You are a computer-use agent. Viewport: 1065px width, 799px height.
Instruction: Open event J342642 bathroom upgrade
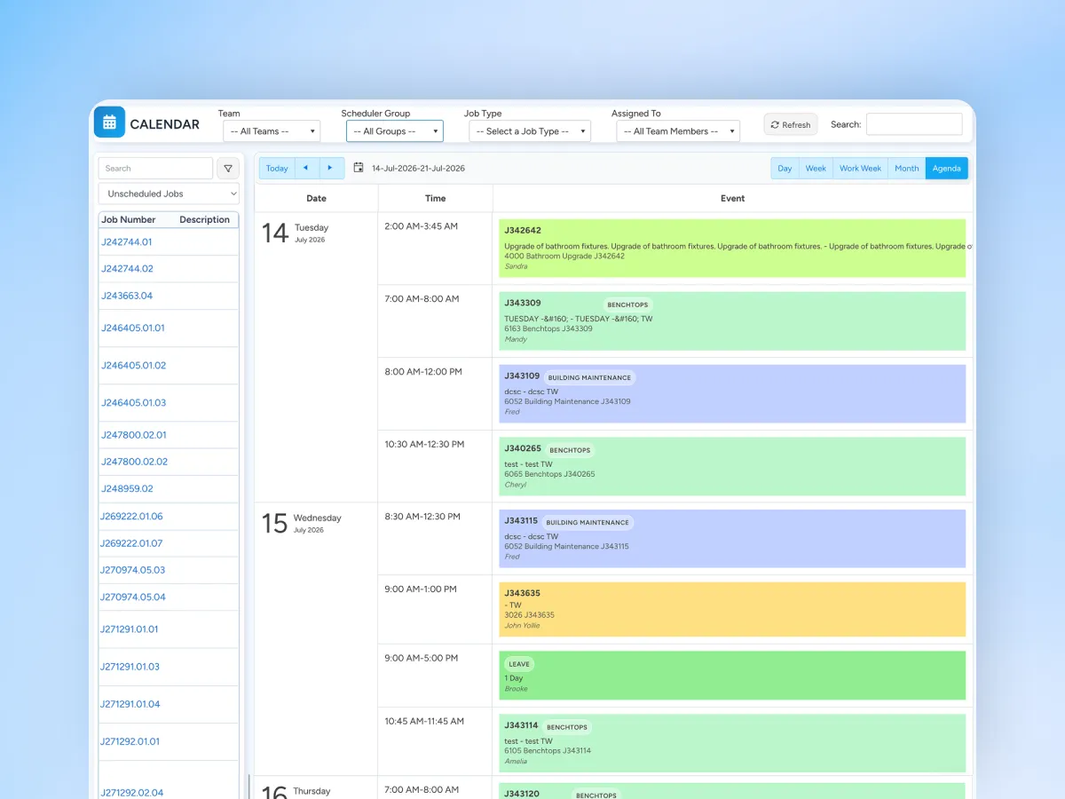click(732, 249)
